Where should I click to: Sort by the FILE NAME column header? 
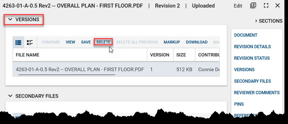pyautogui.click(x=27, y=55)
